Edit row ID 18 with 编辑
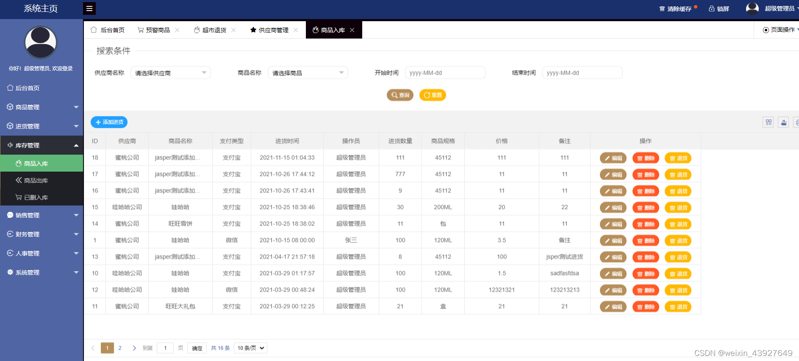The width and height of the screenshot is (799, 361). (x=613, y=158)
